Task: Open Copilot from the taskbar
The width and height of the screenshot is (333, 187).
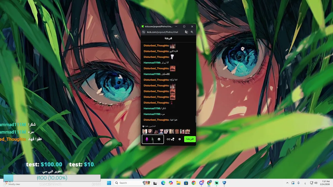Action: (171, 183)
